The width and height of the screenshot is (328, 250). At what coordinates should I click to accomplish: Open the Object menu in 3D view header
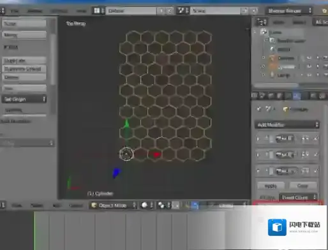76,205
